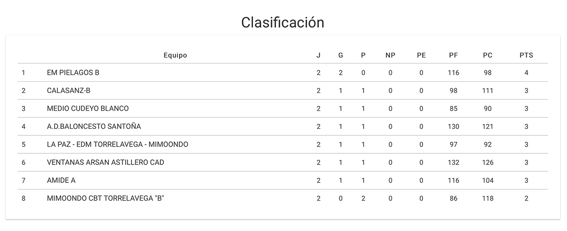Click the NP column header
This screenshot has width=567, height=231.
tap(391, 55)
